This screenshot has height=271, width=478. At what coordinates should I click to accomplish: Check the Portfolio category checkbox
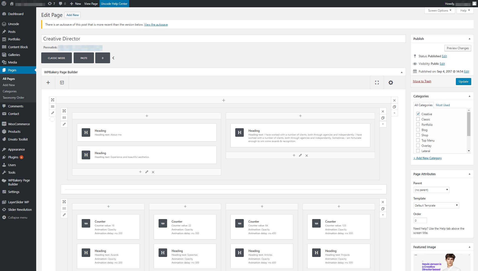point(418,124)
